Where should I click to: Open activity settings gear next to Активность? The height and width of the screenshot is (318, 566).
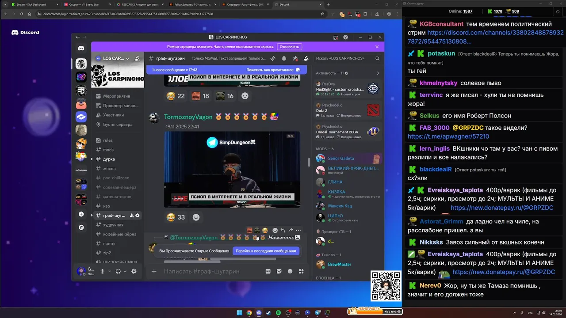[346, 73]
